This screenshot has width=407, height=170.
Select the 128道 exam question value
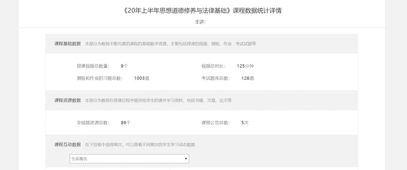pyautogui.click(x=247, y=78)
